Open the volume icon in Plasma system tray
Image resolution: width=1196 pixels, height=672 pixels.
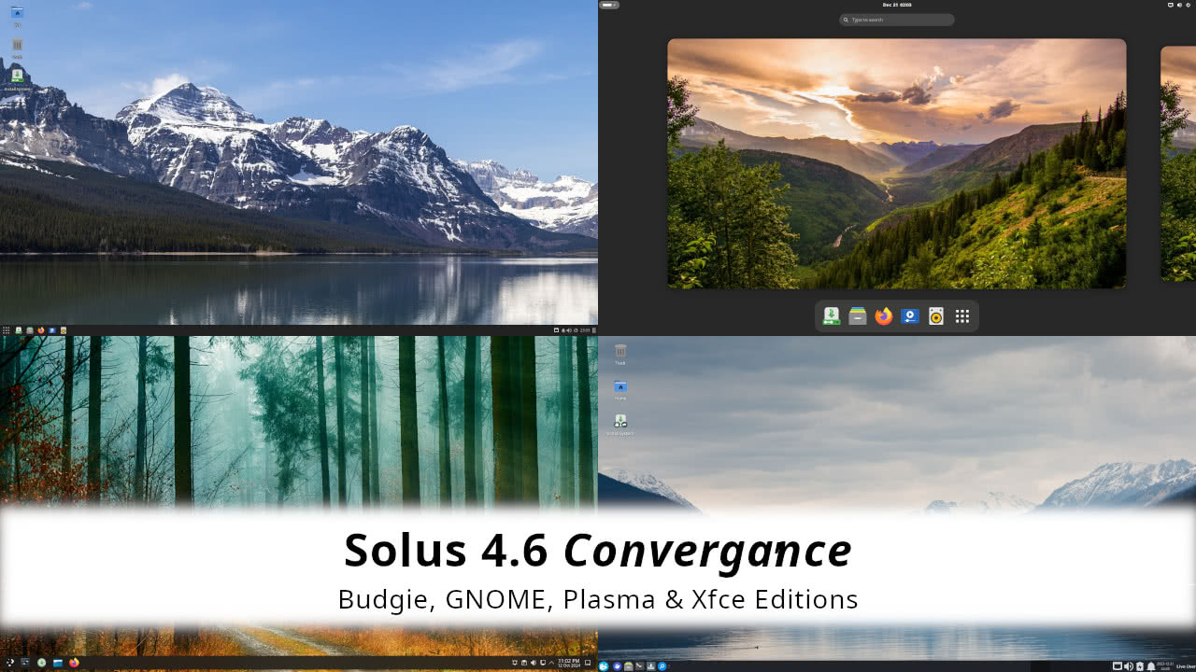pos(534,663)
